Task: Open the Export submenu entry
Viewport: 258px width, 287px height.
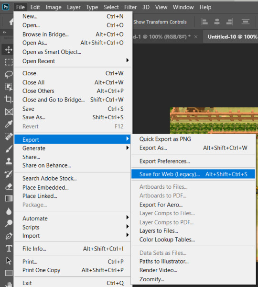Action: [x=73, y=139]
